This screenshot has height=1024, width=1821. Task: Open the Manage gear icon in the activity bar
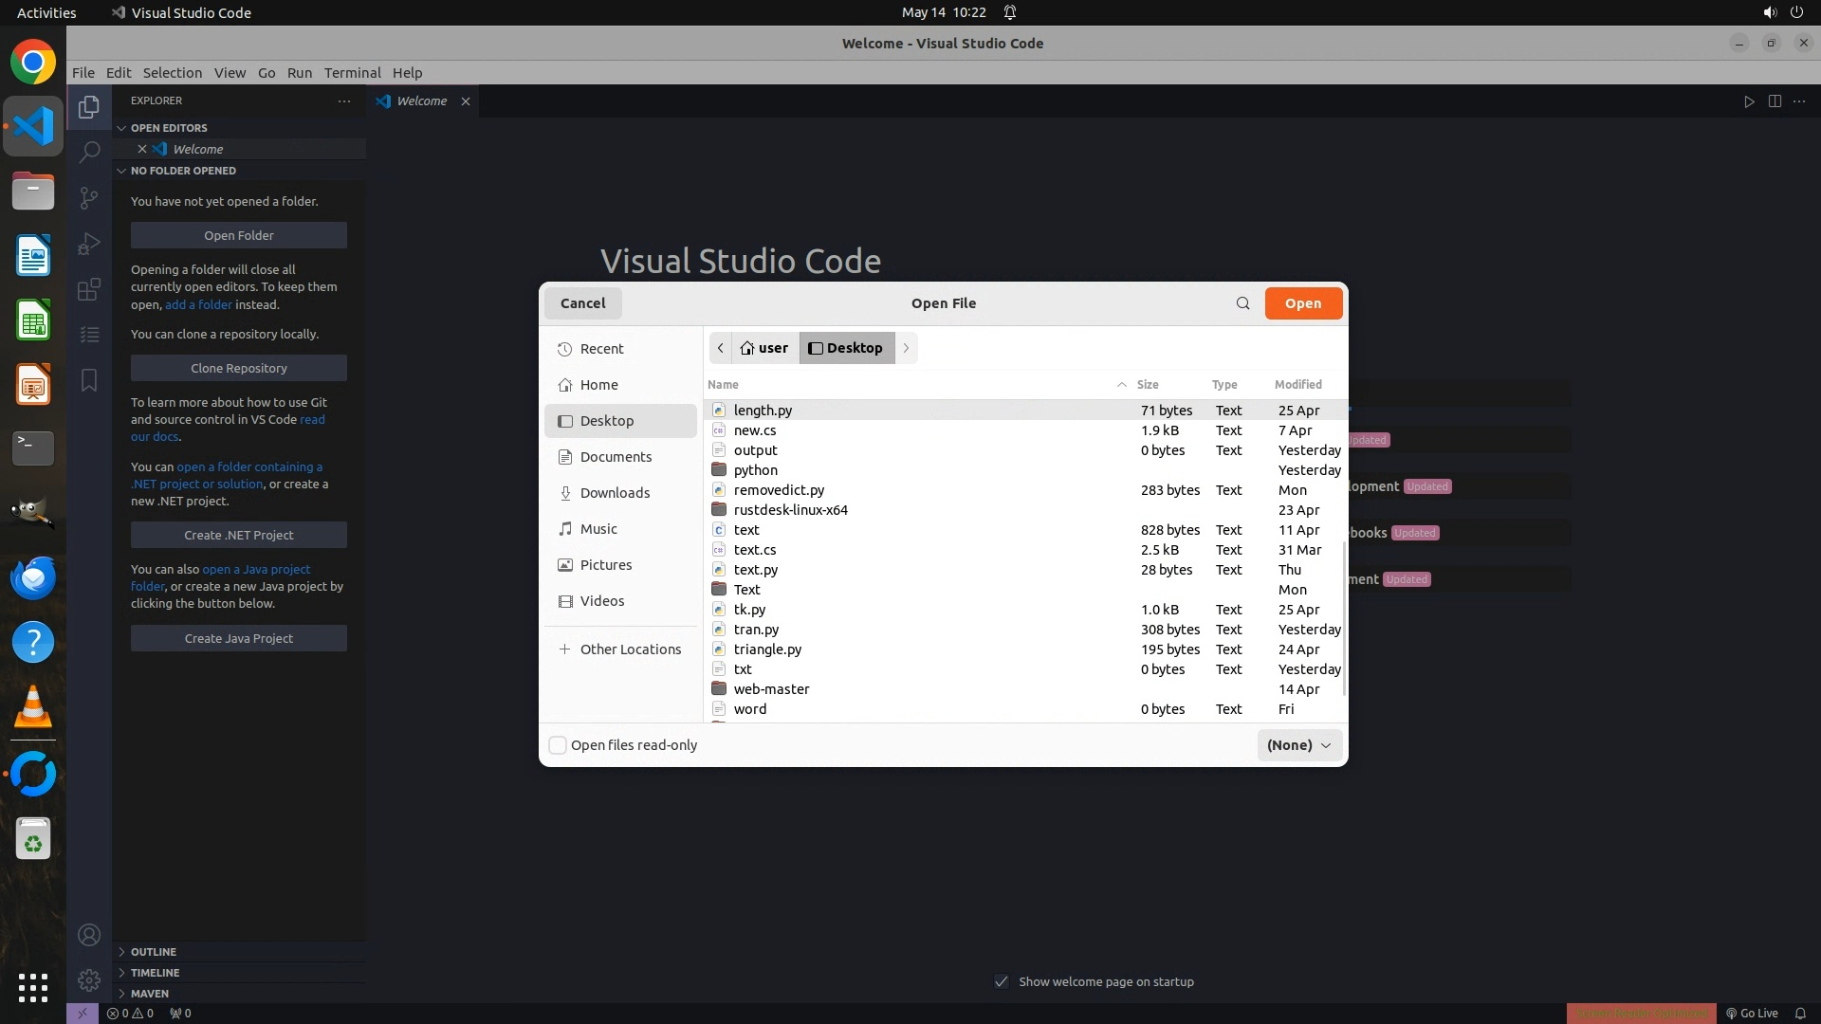[89, 979]
